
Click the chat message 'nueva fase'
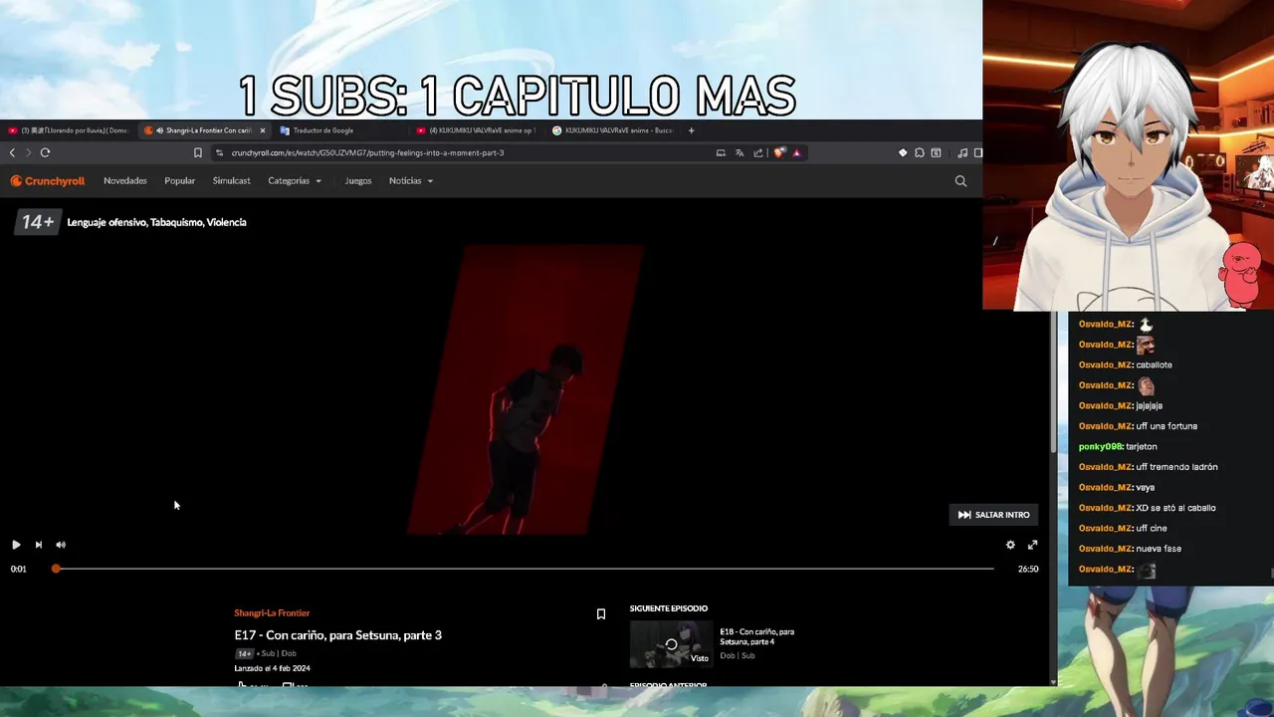[x=1159, y=549]
